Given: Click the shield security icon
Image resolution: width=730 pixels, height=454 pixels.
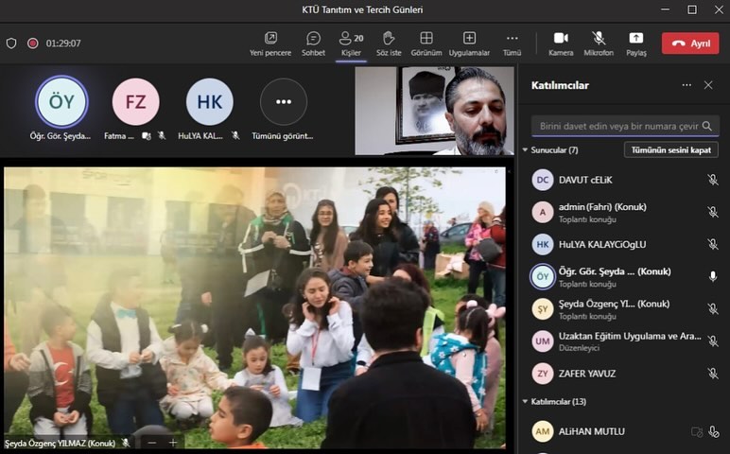Looking at the screenshot, I should click(x=11, y=44).
